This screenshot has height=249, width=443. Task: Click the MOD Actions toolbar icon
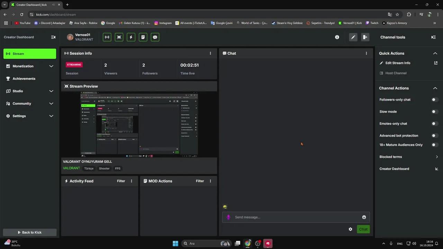click(x=143, y=37)
